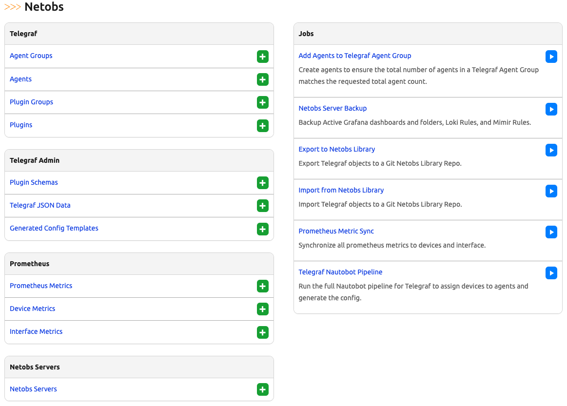Start the Telegraf Nautobot Pipeline job
567x406 pixels.
551,273
